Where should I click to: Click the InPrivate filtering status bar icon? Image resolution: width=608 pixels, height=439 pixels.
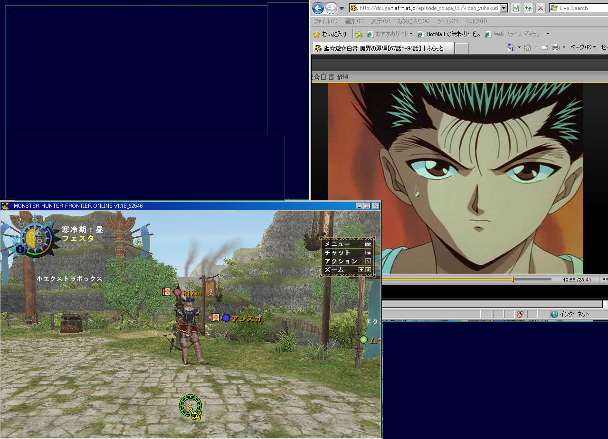click(521, 314)
